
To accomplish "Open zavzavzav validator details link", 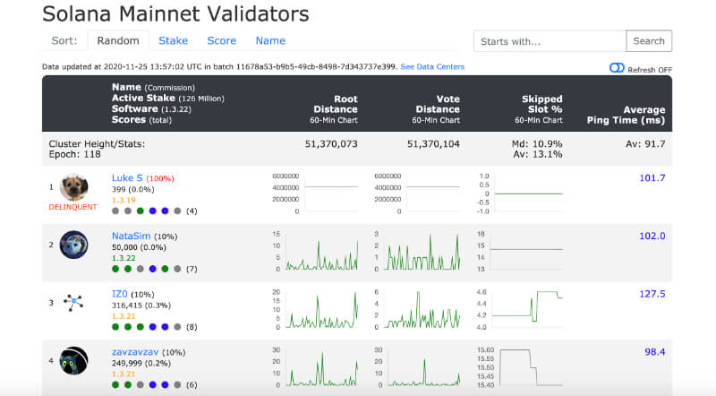I will pos(135,351).
